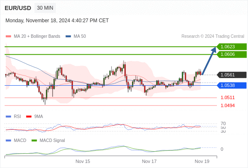Screen dimensions: 248x168
Task: Select the 1.0606 resistance price tag
Action: pos(232,54)
